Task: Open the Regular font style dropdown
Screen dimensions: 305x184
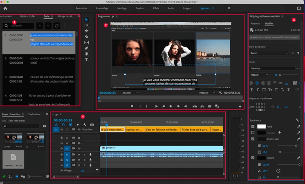Action: click(259, 75)
